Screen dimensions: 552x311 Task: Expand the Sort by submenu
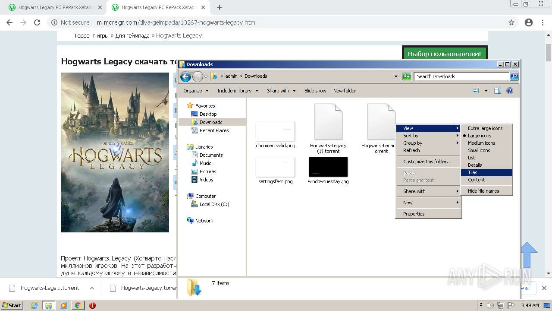pos(429,136)
